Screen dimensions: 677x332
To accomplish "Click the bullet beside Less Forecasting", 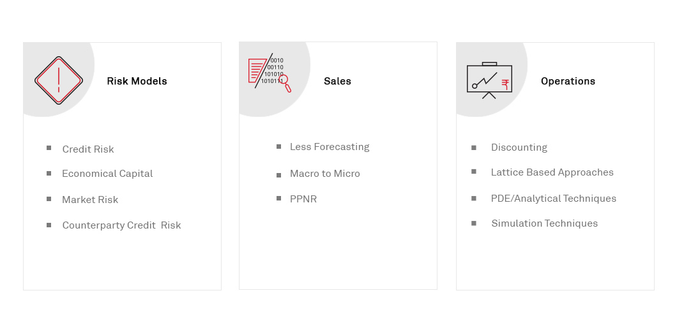I will pos(279,147).
